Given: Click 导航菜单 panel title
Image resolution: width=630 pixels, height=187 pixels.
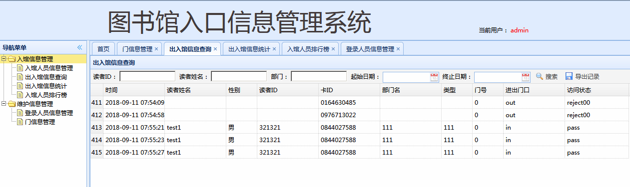Looking at the screenshot, I should click(14, 48).
